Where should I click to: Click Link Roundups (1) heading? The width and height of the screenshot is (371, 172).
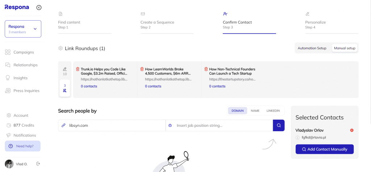[85, 49]
